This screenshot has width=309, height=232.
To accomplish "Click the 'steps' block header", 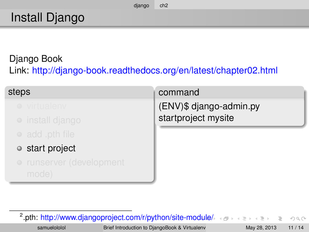I will 79,92.
